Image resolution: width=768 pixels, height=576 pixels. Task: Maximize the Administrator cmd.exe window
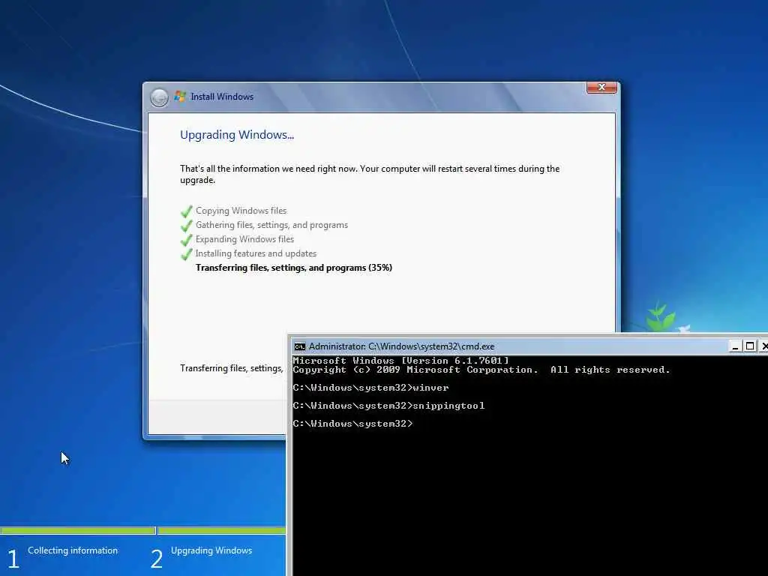(x=749, y=346)
